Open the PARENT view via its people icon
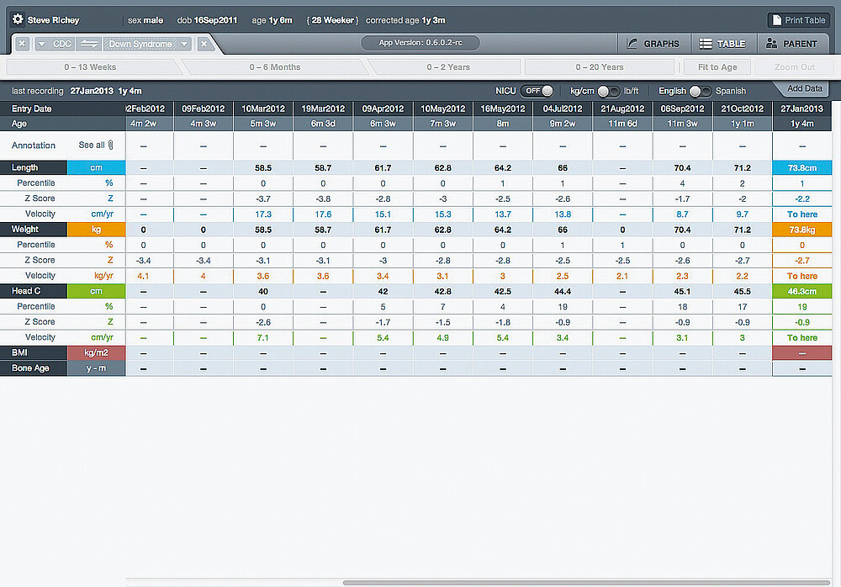This screenshot has height=587, width=841. (x=774, y=43)
